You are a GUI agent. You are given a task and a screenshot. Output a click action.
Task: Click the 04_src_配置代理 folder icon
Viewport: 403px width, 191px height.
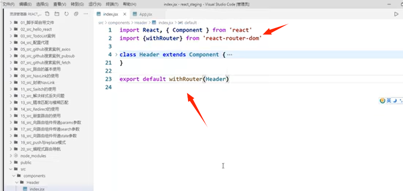tap(16, 43)
